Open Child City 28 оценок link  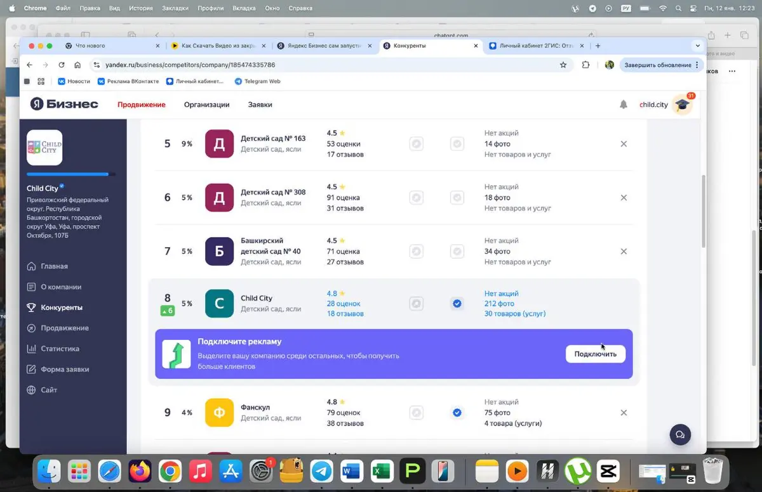coord(344,304)
